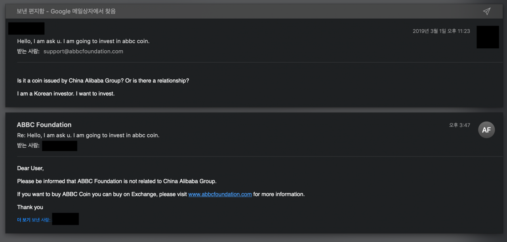
Task: Click the 받는 사람 label in first message
Action: tap(28, 51)
